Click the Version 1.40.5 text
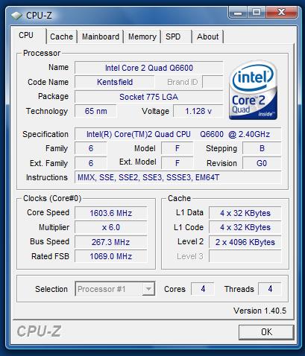 tap(260, 311)
